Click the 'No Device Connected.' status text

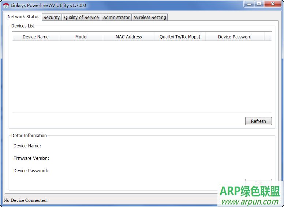click(26, 200)
